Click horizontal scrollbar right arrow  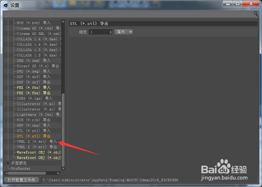point(58,173)
